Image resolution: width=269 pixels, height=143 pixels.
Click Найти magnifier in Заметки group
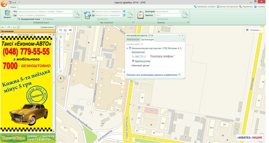pyautogui.click(x=185, y=13)
